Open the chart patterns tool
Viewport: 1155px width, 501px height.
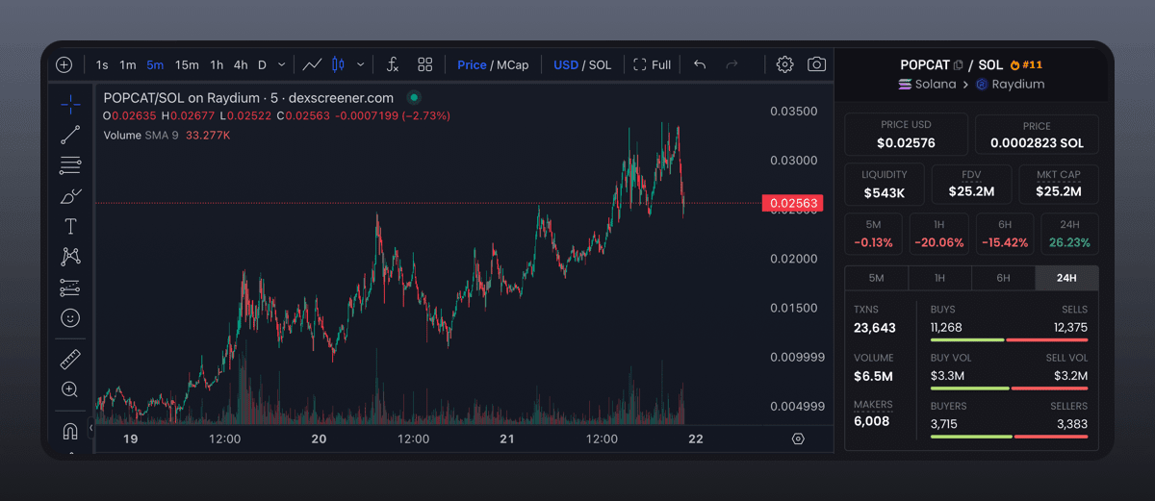click(x=70, y=256)
